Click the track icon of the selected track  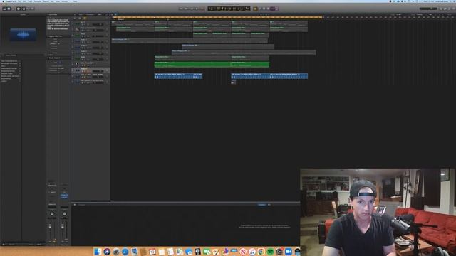point(78,70)
